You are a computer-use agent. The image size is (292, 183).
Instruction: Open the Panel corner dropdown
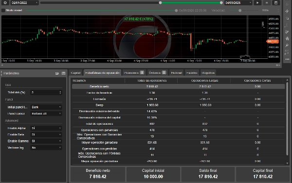click(46, 114)
